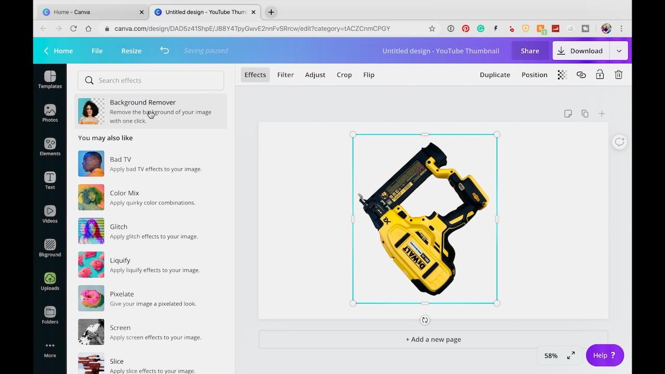Click Add a new page
The height and width of the screenshot is (374, 665).
click(433, 339)
